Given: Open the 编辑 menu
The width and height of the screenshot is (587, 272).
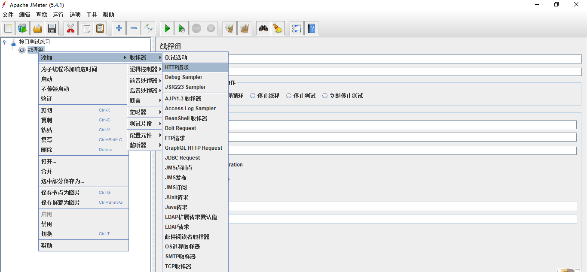Looking at the screenshot, I should (25, 15).
